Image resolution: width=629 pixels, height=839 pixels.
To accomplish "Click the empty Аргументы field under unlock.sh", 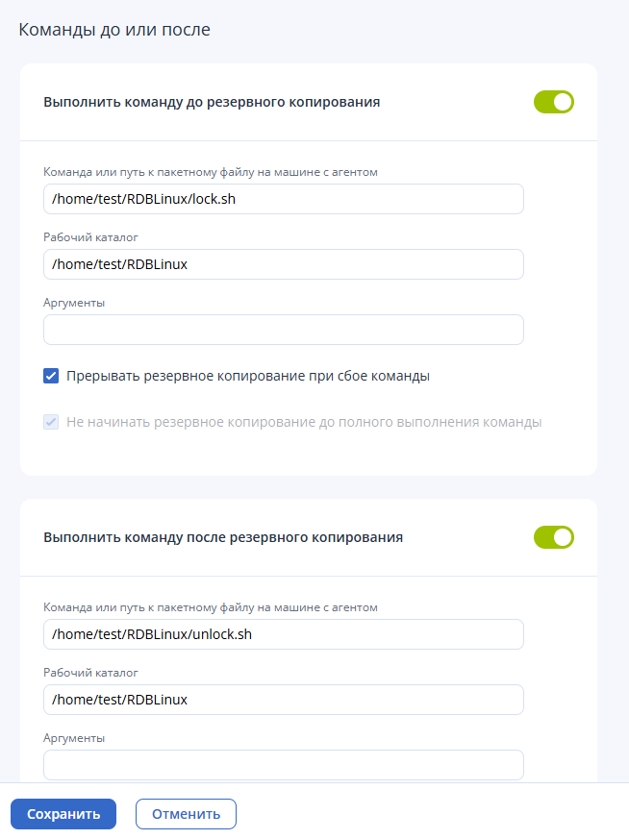I will (283, 765).
